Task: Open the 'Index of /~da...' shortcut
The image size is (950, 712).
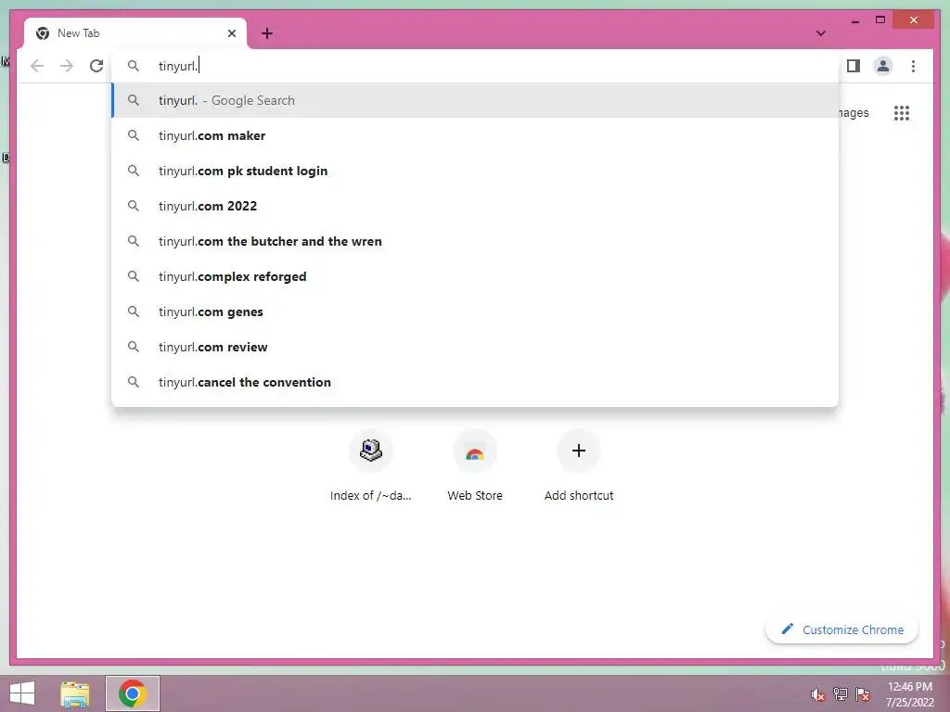Action: coord(371,466)
